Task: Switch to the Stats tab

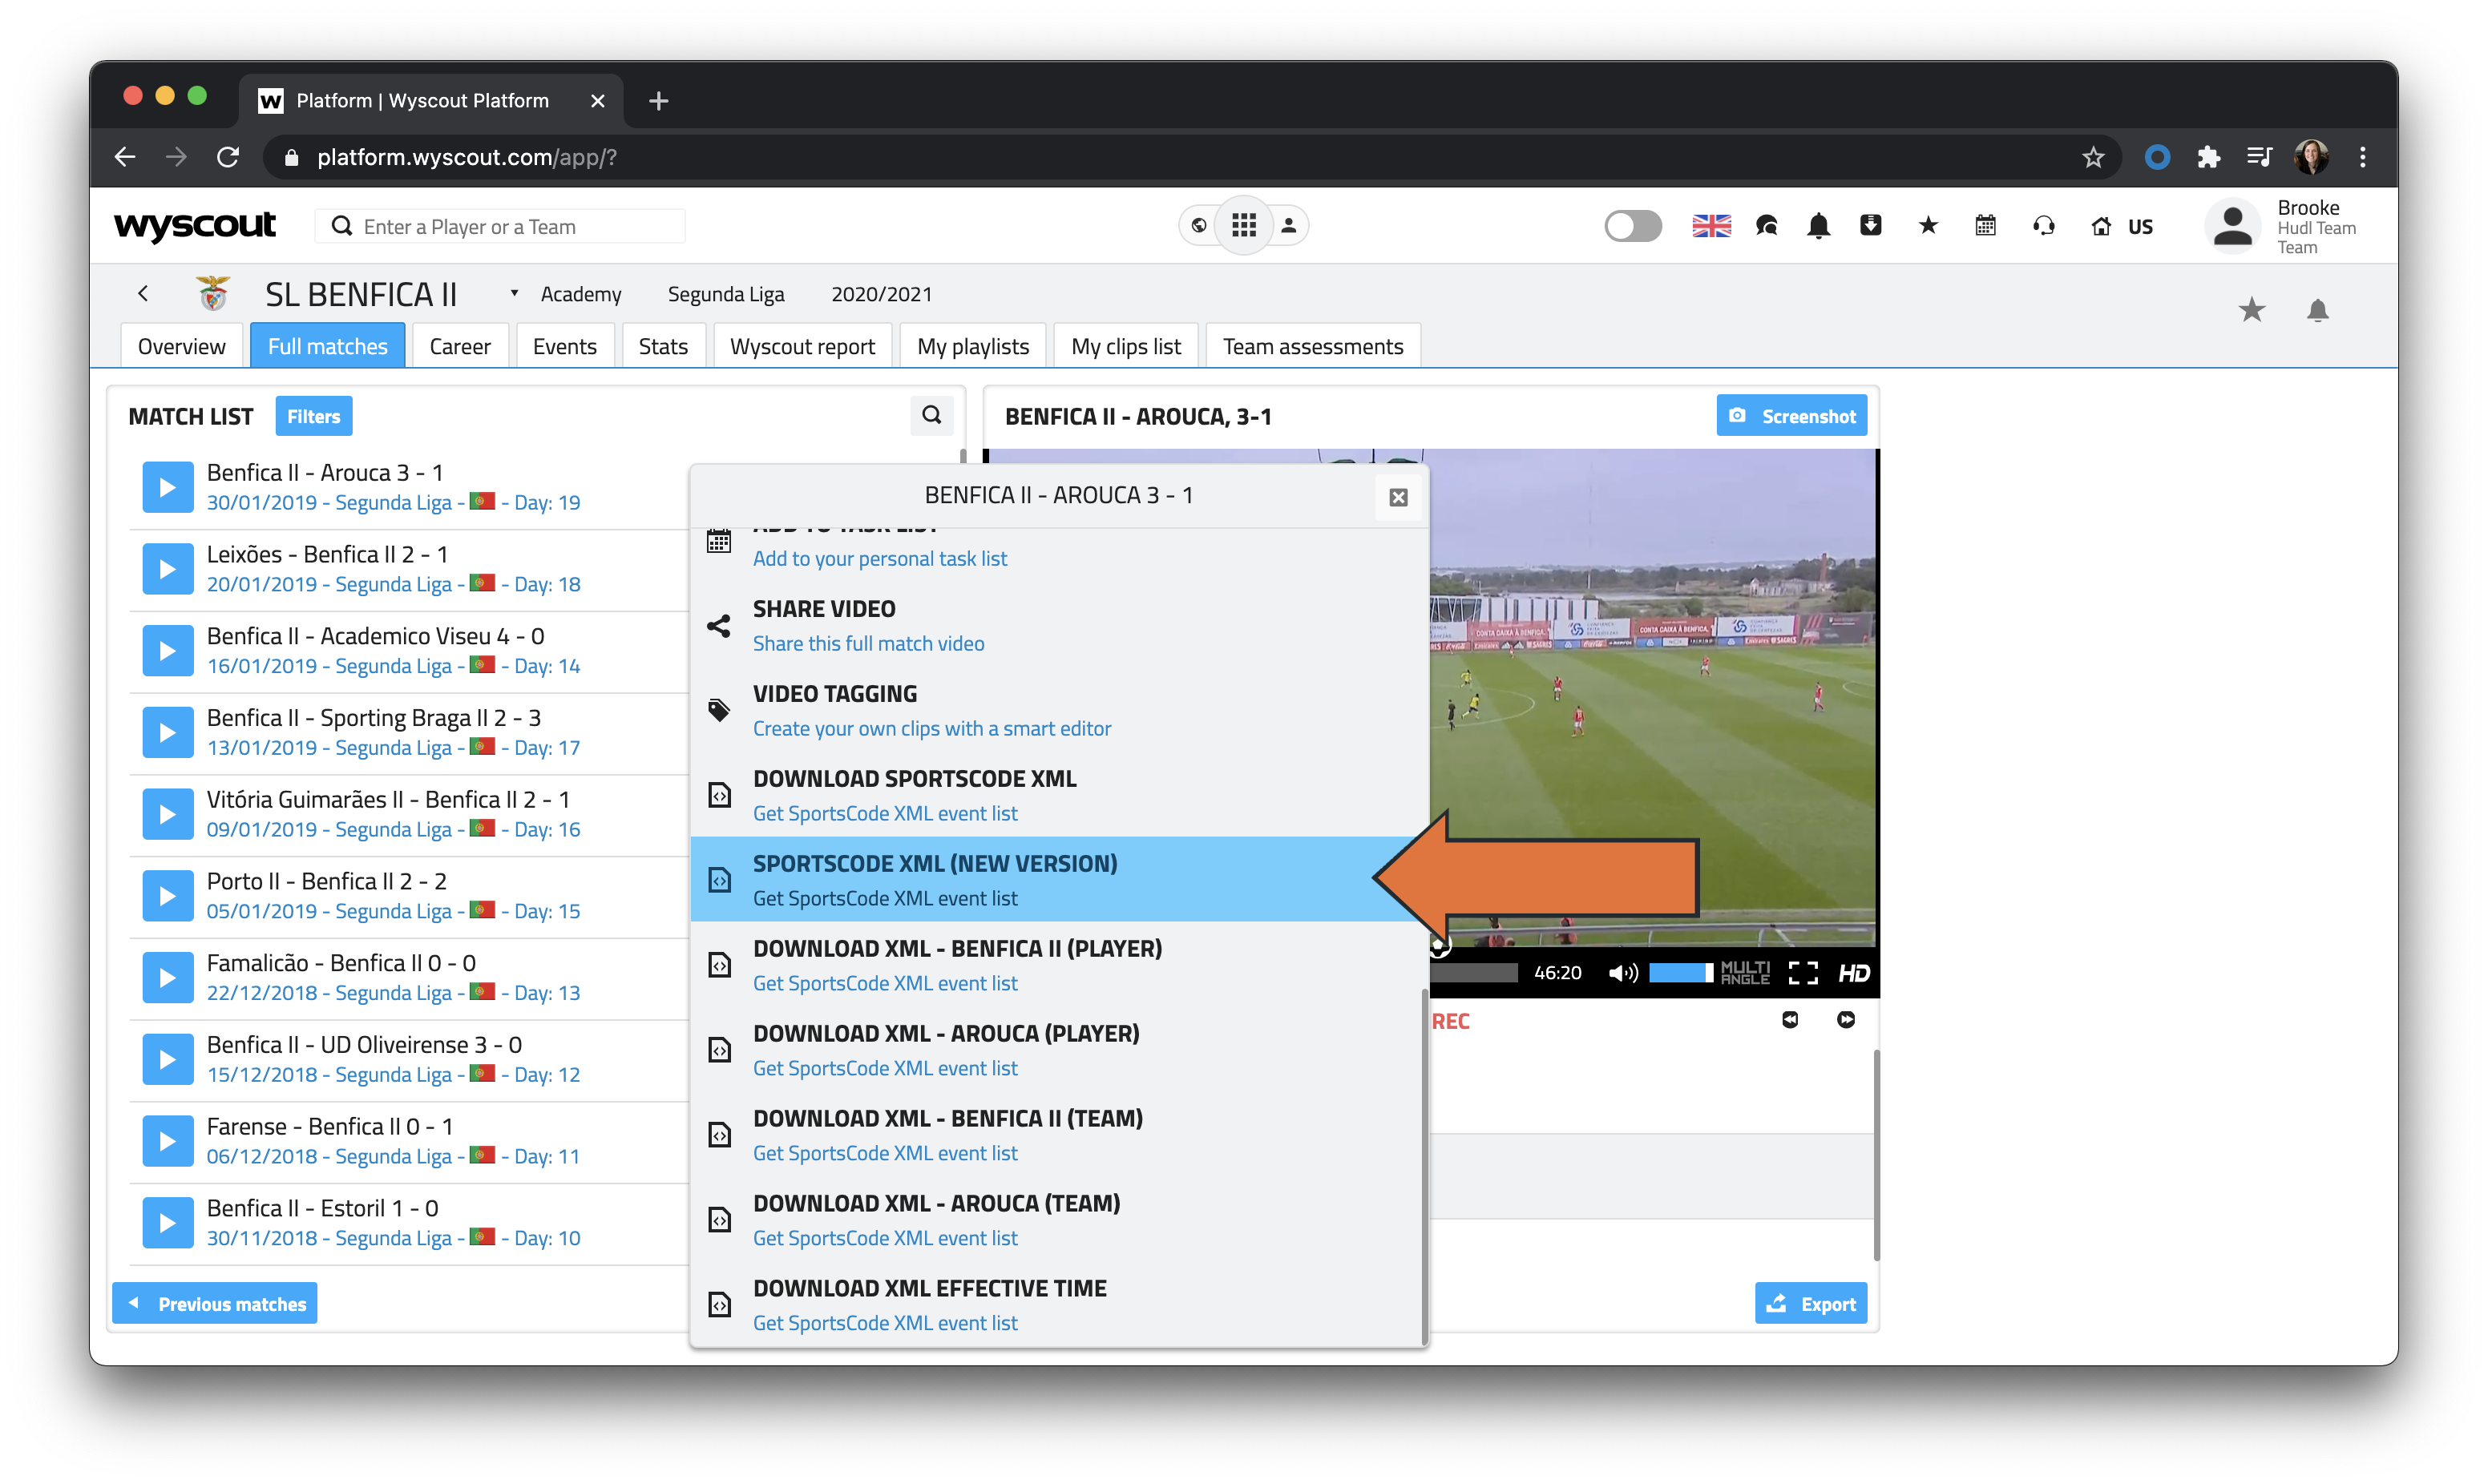Action: 663,345
